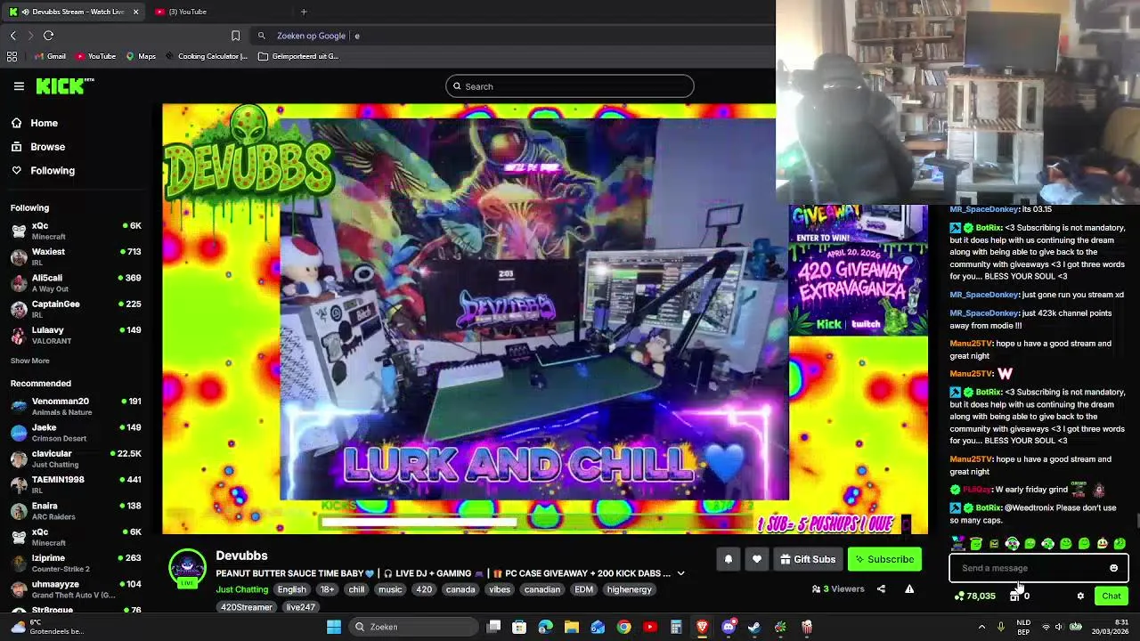Viewport: 1140px width, 641px height.
Task: Open Enaira ARC Raiders channel
Action: 77,511
